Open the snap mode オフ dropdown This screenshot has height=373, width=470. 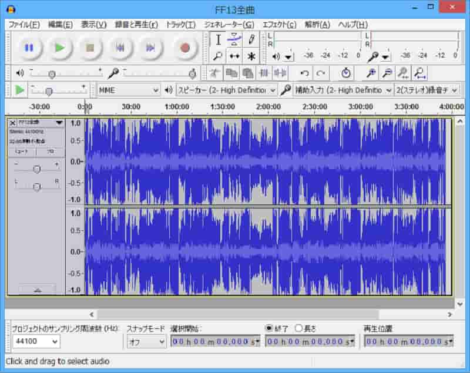[145, 341]
